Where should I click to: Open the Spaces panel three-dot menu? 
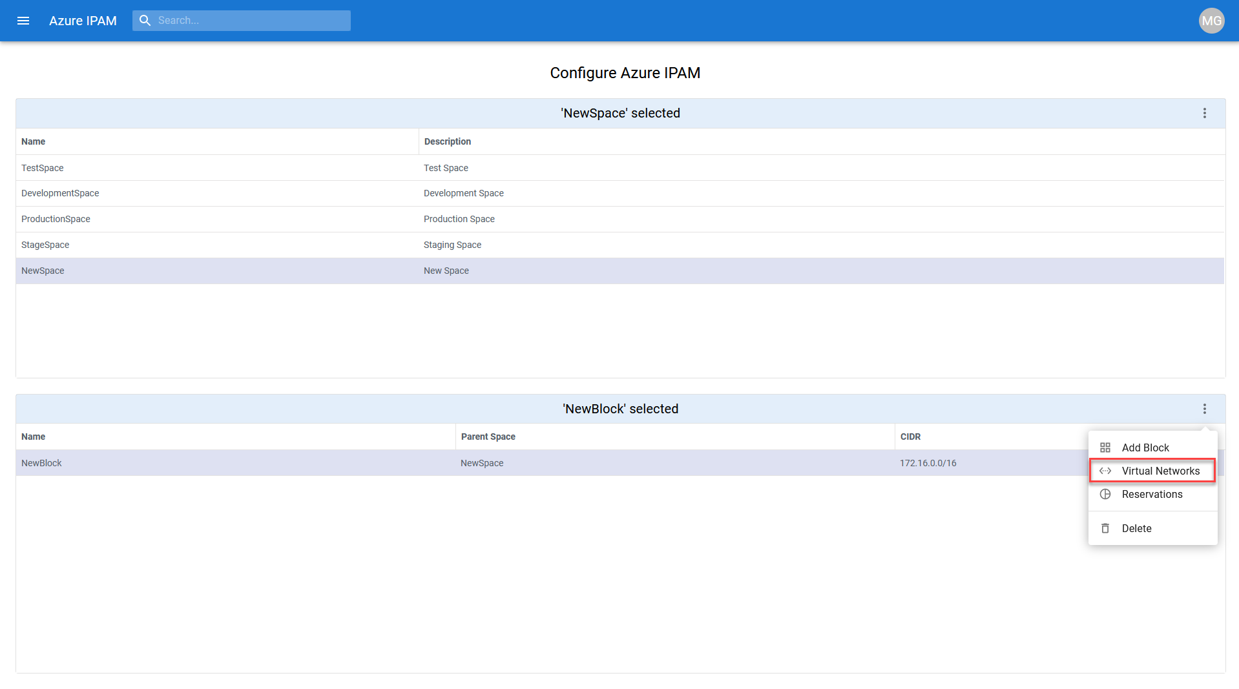[1204, 113]
